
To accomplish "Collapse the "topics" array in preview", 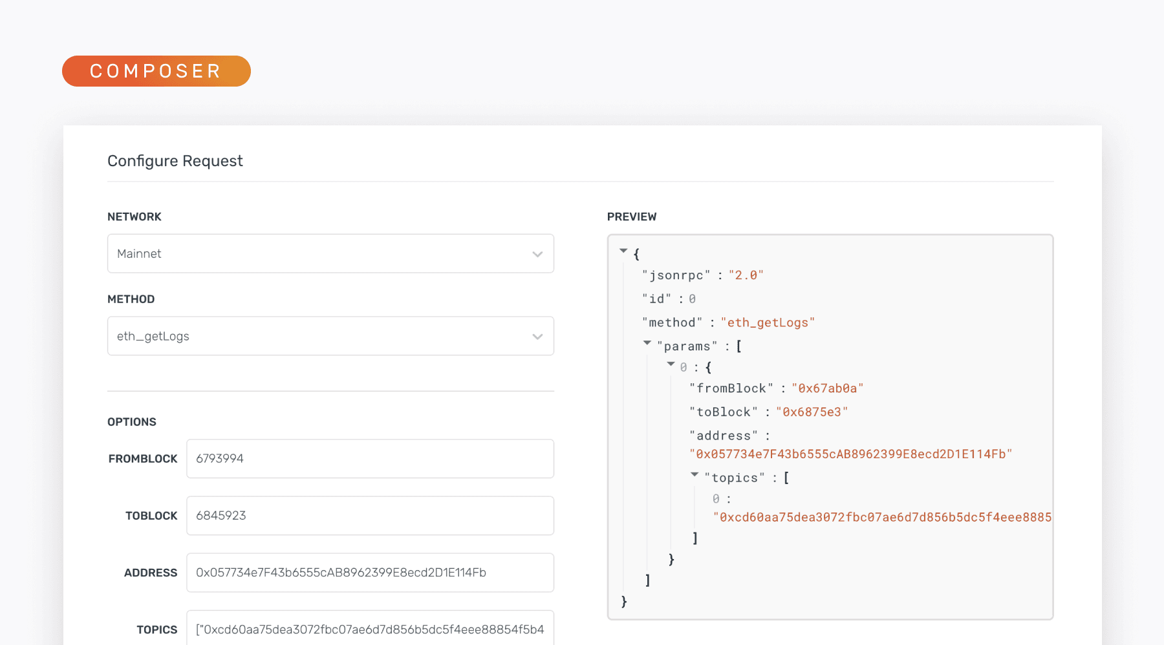I will click(x=695, y=474).
